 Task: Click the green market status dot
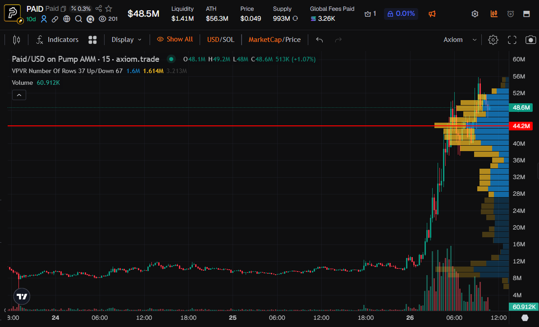pos(171,59)
